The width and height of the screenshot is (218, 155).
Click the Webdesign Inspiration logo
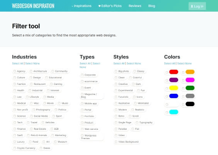coord(33,6)
